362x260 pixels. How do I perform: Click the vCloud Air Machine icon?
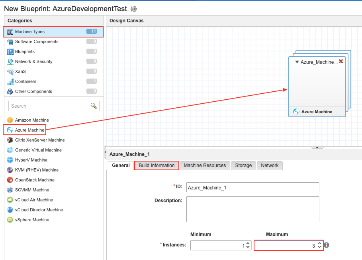pyautogui.click(x=10, y=200)
